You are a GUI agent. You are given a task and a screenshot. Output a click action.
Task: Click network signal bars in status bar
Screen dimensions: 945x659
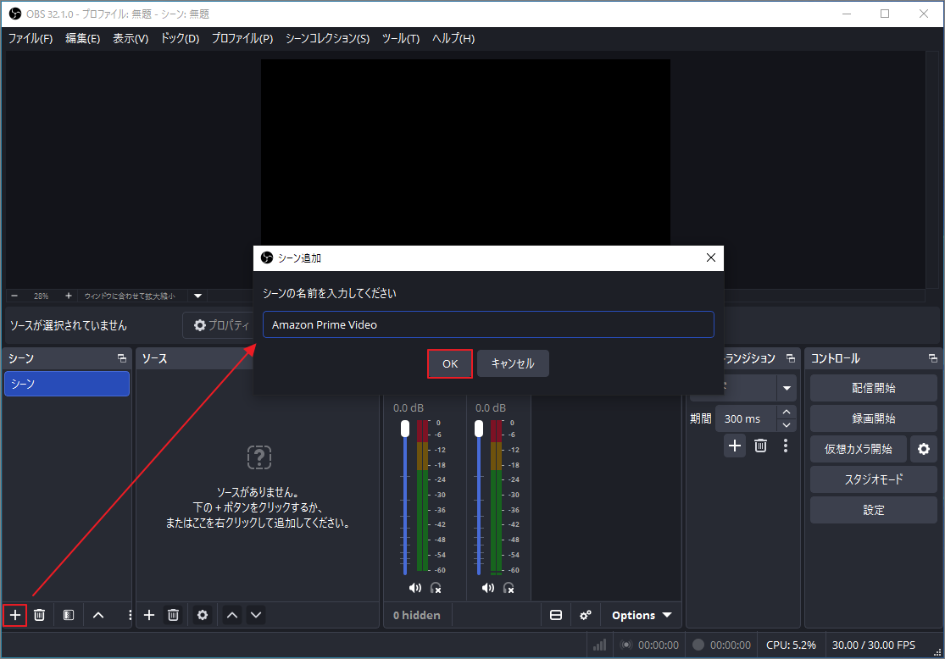coord(600,645)
